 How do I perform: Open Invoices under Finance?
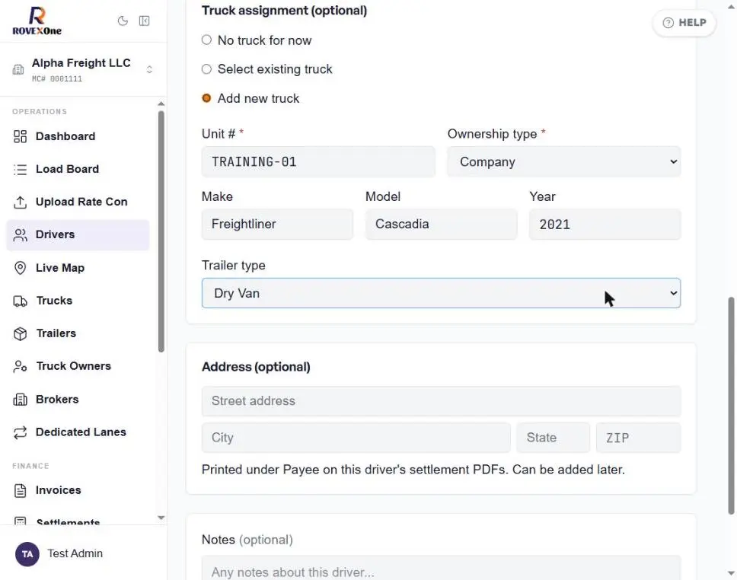78,490
